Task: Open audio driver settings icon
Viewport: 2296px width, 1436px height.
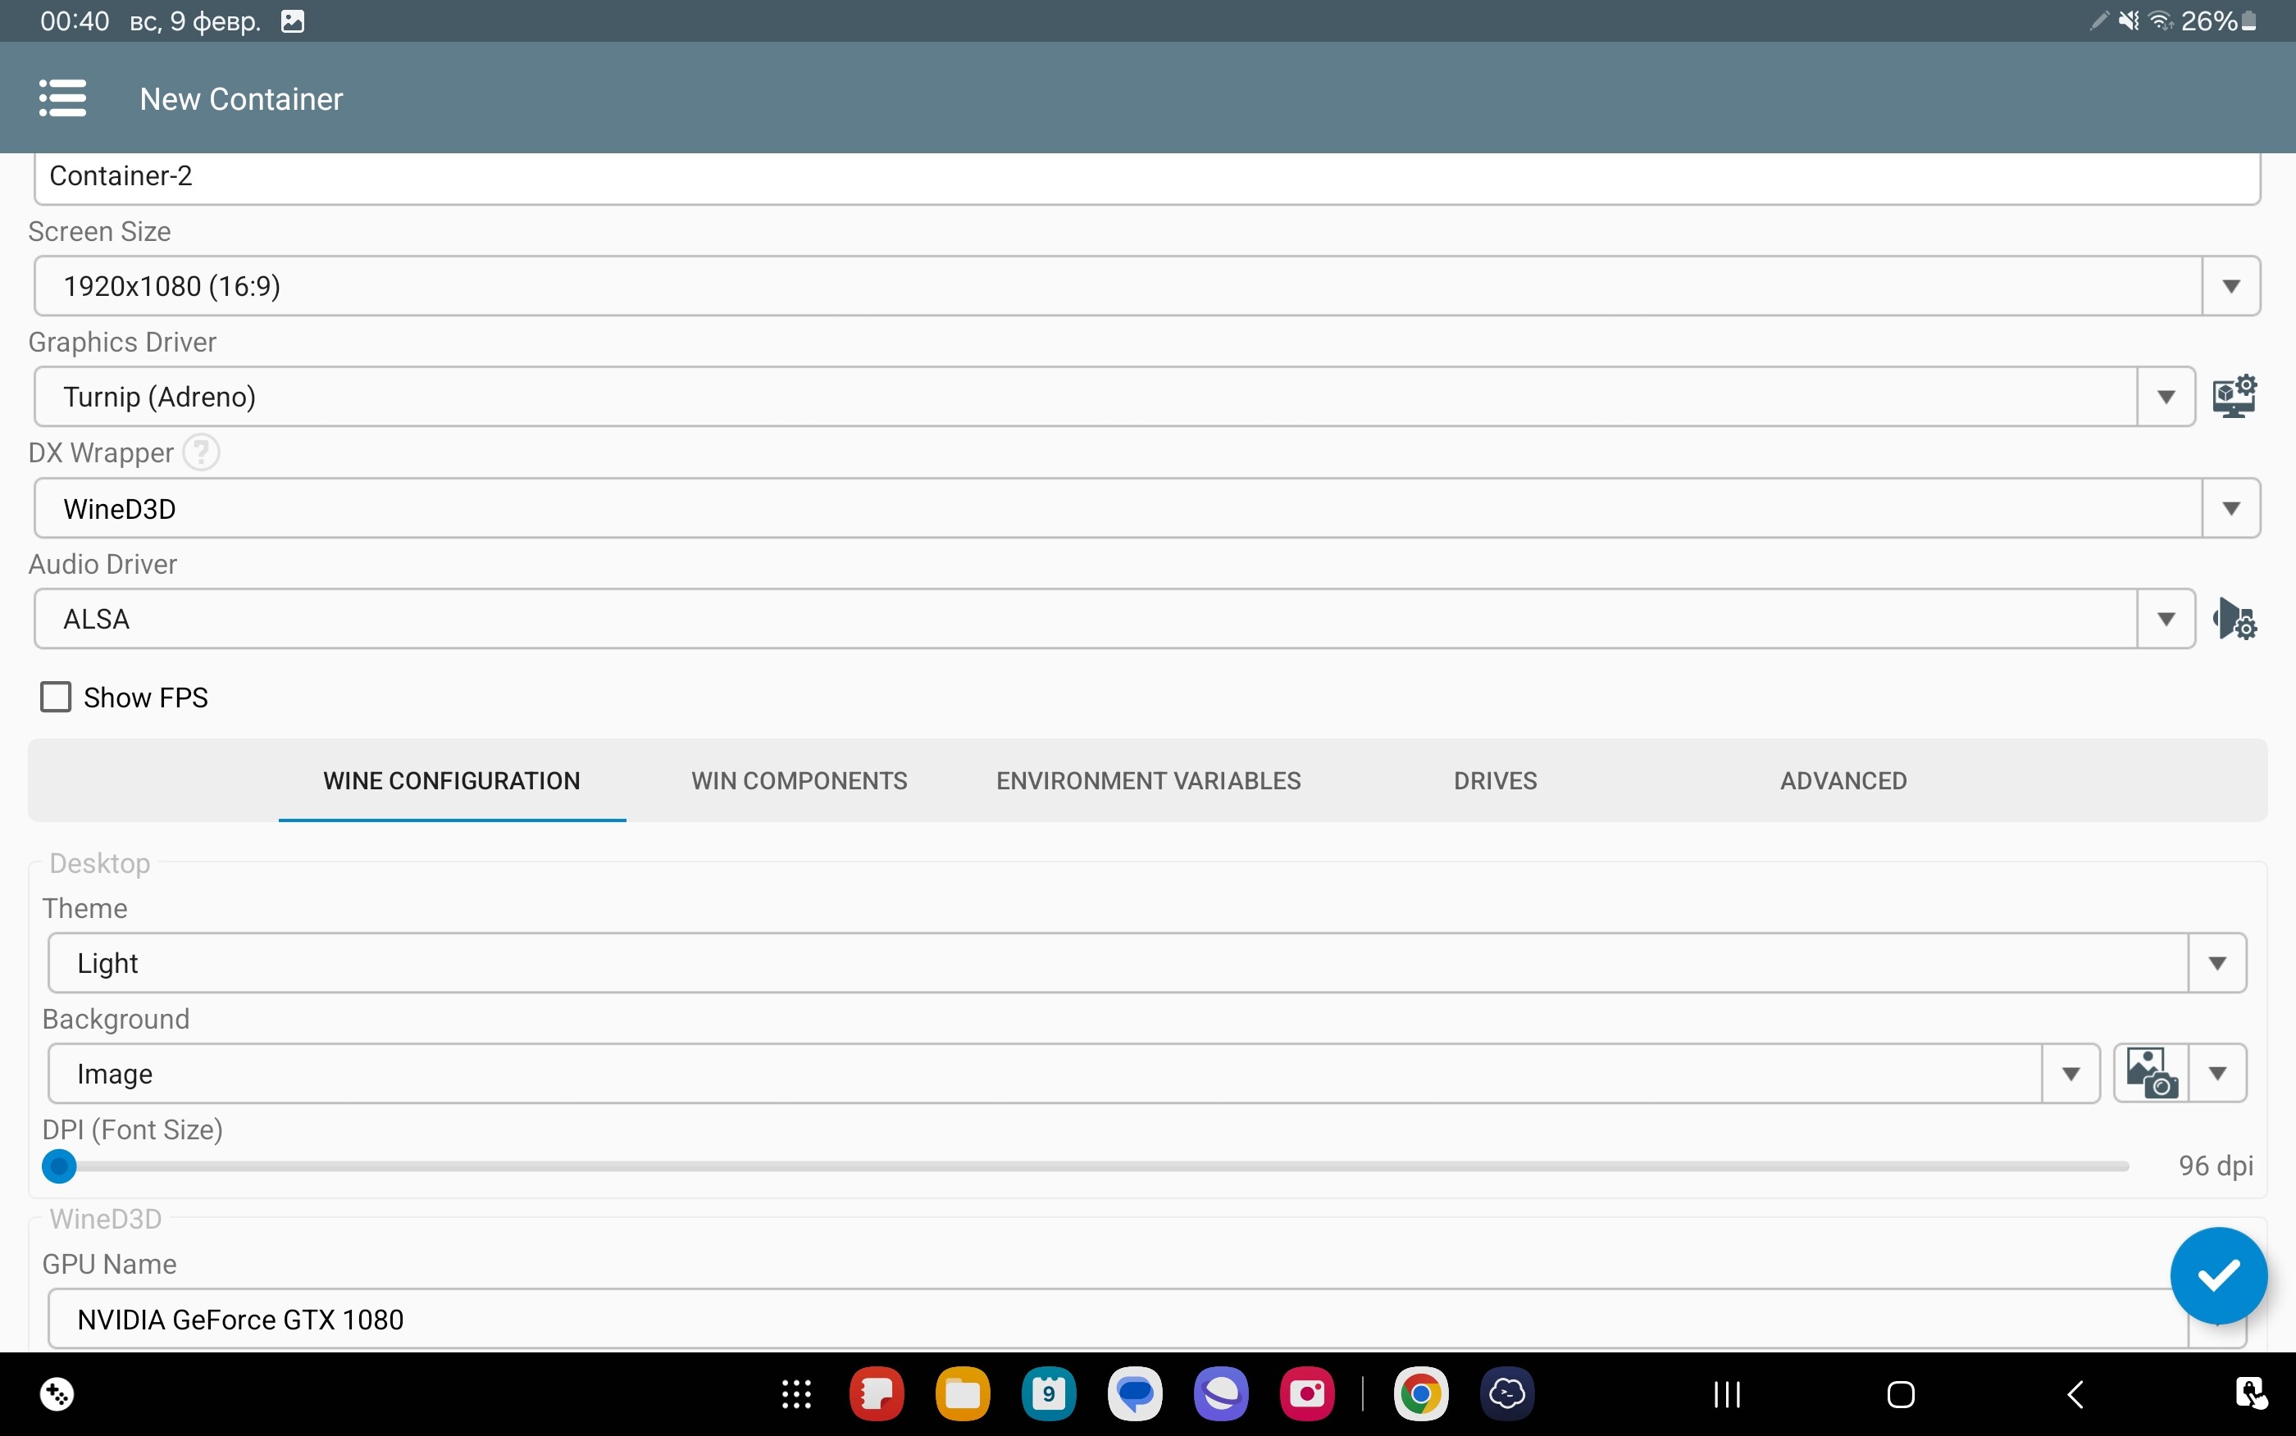Action: pyautogui.click(x=2234, y=619)
